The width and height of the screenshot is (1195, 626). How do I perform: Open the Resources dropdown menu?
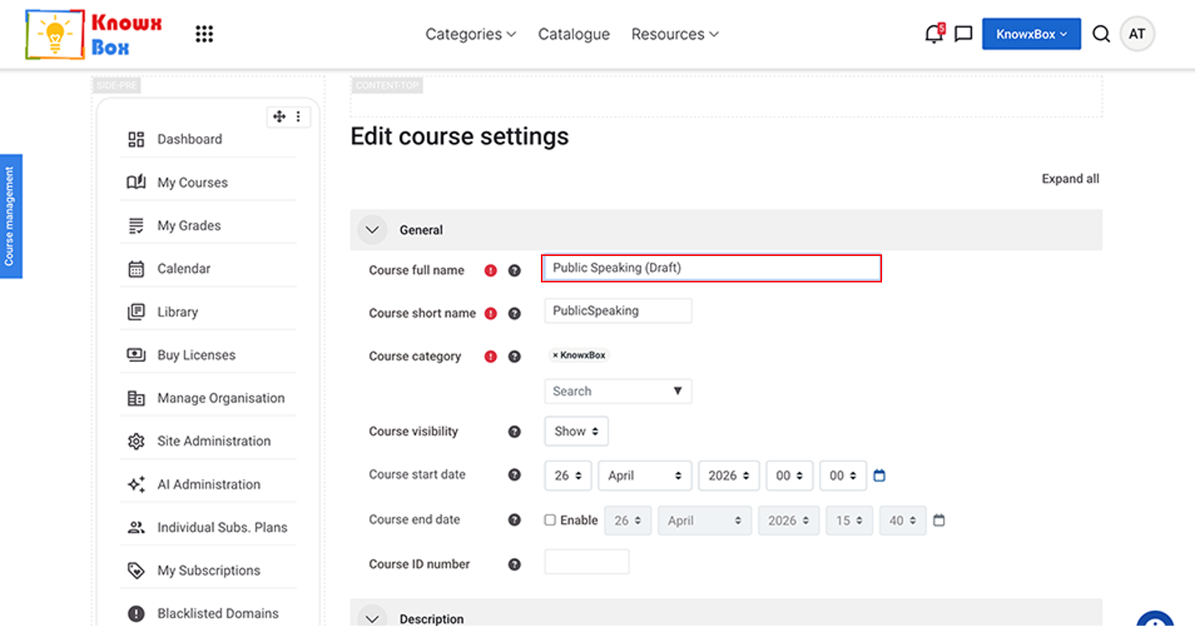(675, 34)
